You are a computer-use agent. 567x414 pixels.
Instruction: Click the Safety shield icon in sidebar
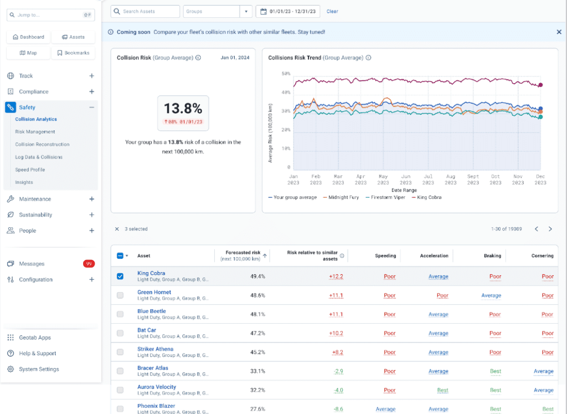[11, 108]
